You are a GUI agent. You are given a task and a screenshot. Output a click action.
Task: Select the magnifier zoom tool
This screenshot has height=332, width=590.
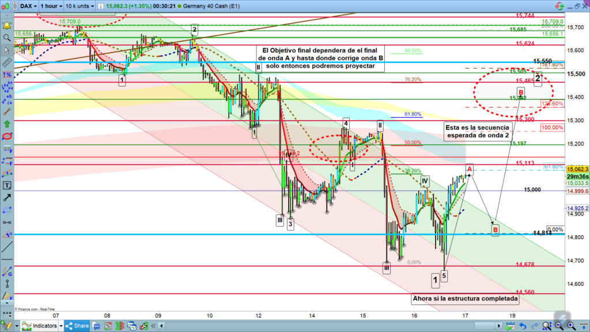click(x=7, y=38)
